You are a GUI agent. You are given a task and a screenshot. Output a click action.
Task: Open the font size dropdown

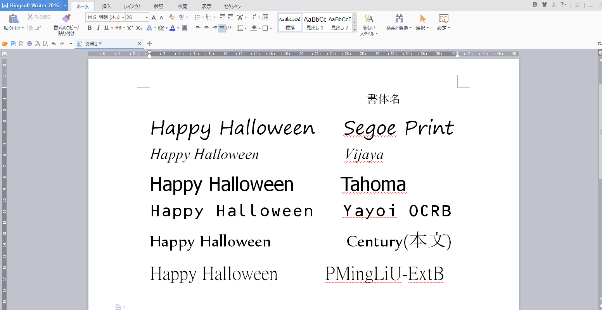147,17
